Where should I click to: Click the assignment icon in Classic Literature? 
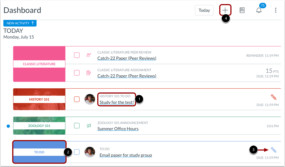pyautogui.click(x=89, y=73)
